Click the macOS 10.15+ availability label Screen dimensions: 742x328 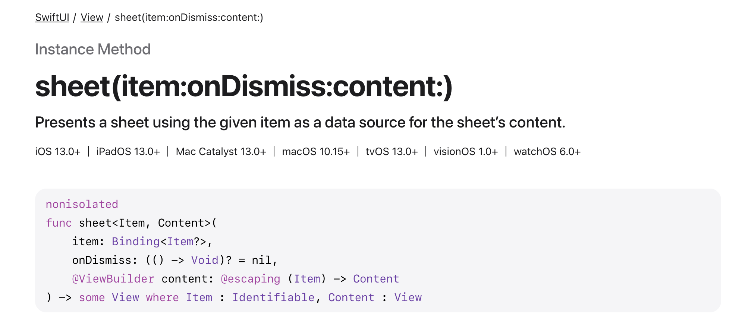[x=316, y=152]
